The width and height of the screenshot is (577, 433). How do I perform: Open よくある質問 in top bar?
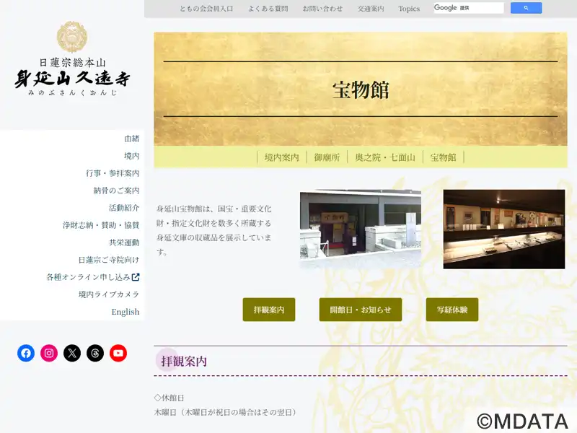(x=268, y=9)
